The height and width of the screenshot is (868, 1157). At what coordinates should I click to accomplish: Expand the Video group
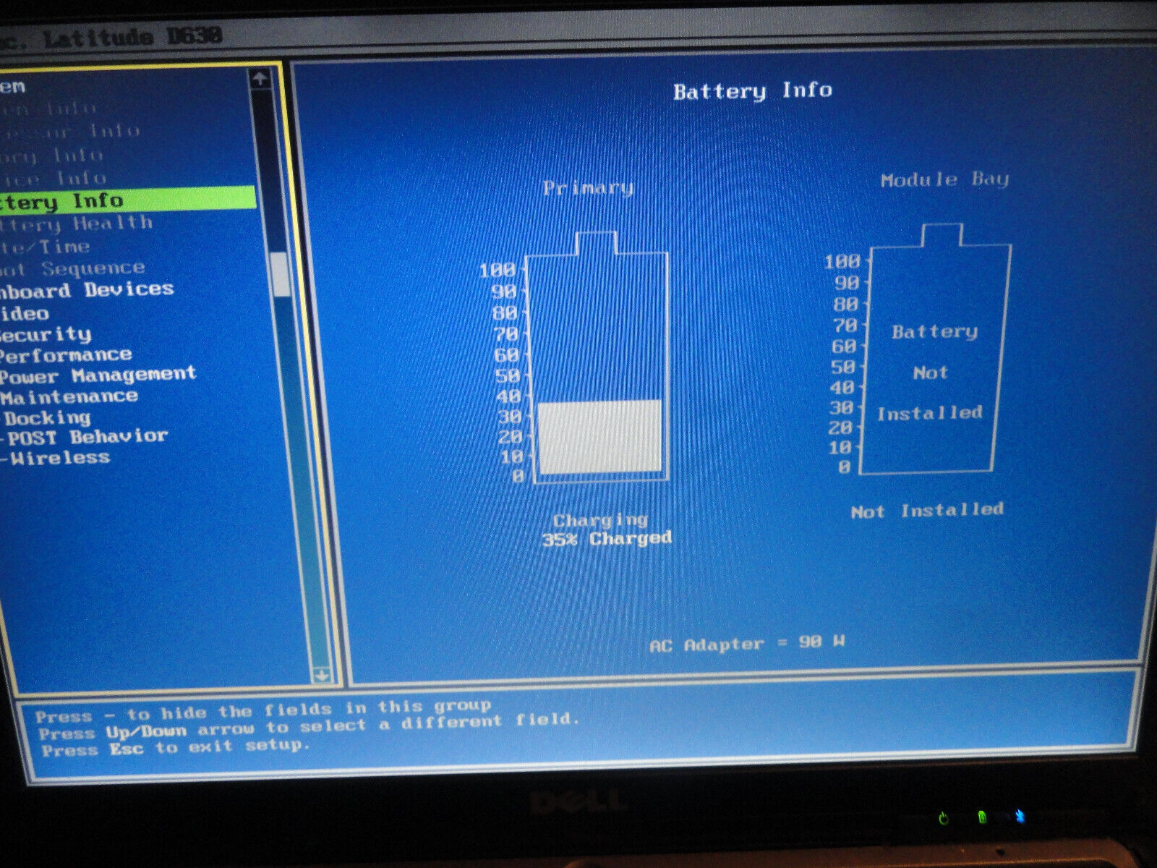click(25, 313)
